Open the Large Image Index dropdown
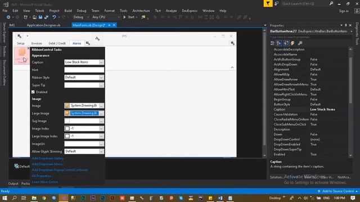Image resolution: width=360 pixels, height=202 pixels. 101,136
